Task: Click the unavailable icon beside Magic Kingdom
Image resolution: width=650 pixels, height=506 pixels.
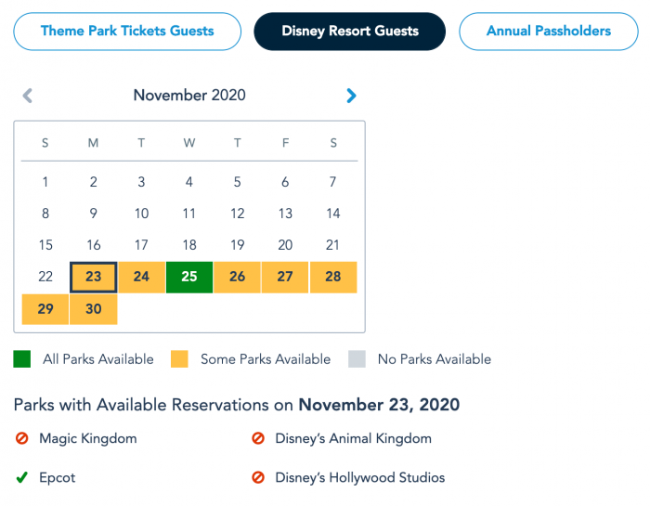Action: click(22, 438)
